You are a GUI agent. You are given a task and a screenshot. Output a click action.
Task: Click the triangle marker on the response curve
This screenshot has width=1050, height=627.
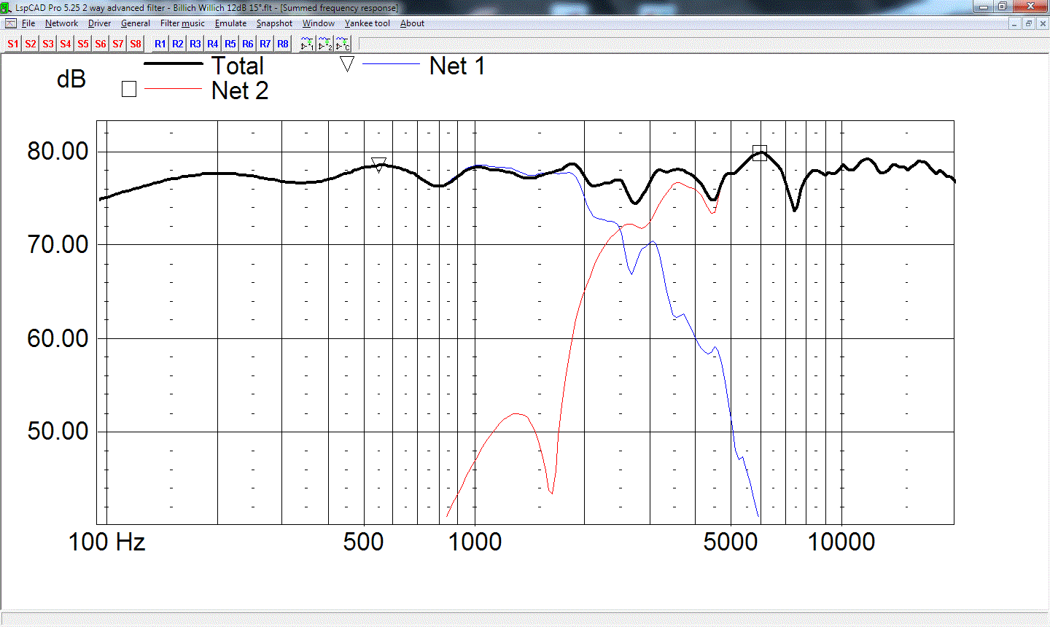click(378, 164)
